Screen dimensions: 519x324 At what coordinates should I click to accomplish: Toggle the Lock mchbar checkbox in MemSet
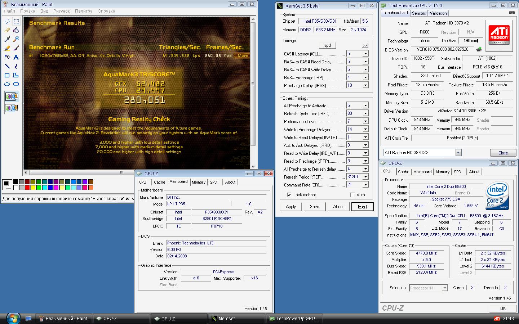pos(289,195)
